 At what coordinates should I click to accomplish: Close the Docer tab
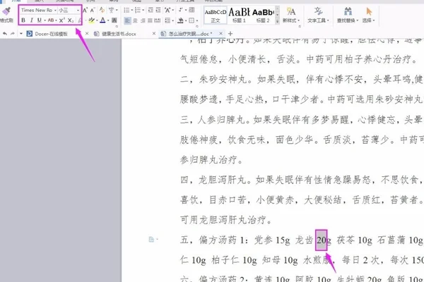[x=87, y=33]
